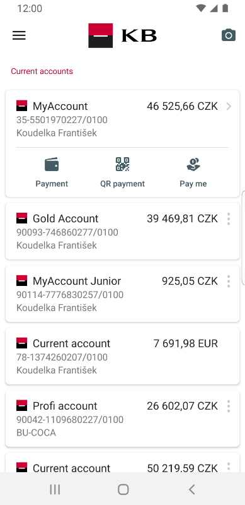245x505 pixels.
Task: Open Android recent apps button
Action: [55, 489]
